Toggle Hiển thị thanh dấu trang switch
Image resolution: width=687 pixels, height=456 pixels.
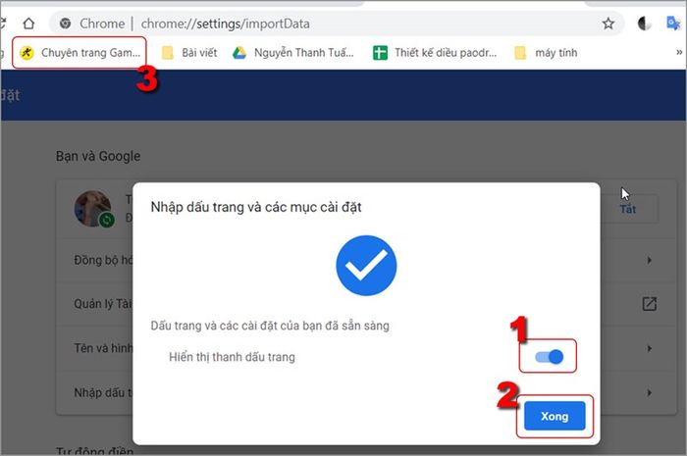tap(549, 357)
